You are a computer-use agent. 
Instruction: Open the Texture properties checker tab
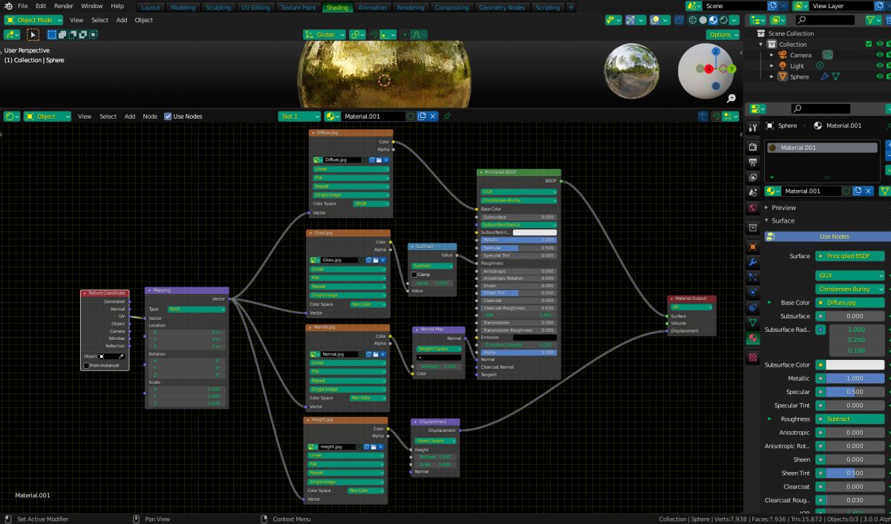point(753,357)
